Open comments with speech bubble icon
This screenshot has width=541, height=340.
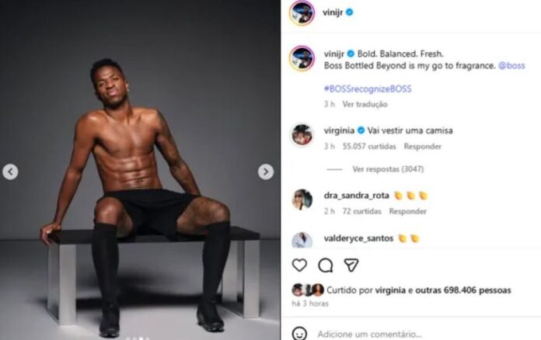325,265
